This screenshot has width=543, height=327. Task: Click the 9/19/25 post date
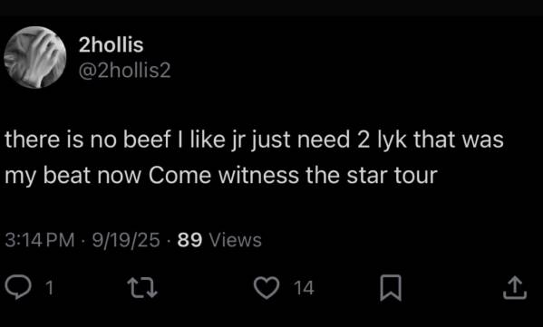pyautogui.click(x=126, y=240)
